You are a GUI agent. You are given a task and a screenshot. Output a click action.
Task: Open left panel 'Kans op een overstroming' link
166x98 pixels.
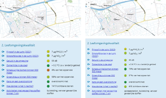(19, 82)
